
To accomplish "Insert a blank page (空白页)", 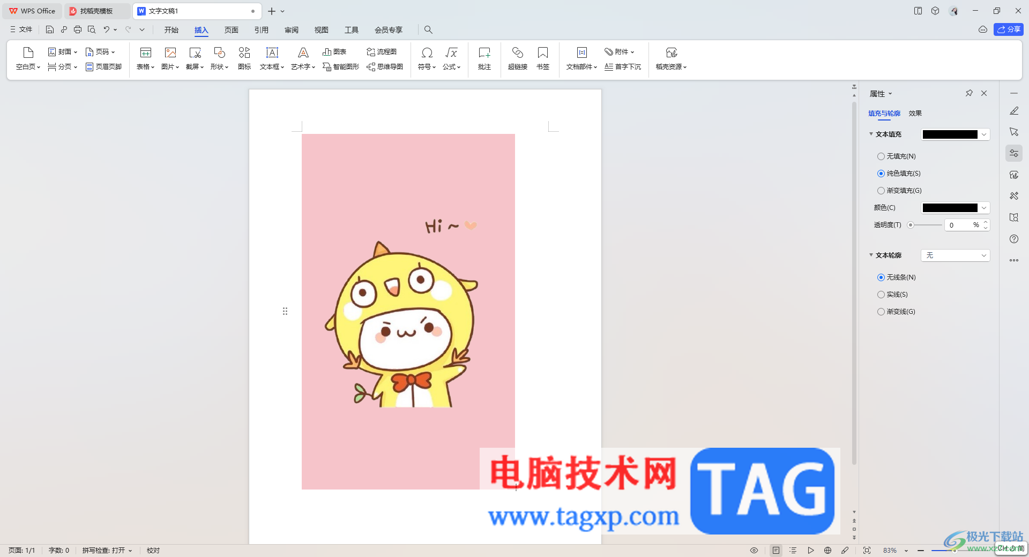I will pyautogui.click(x=28, y=59).
